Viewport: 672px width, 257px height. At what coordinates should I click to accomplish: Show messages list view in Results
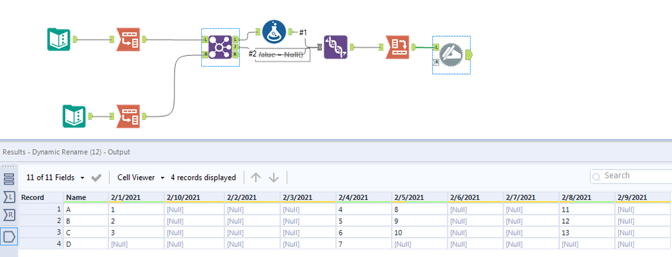(9, 179)
